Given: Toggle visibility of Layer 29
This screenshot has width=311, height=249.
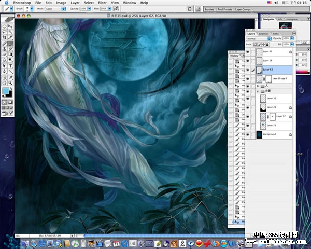Looking at the screenshot, I should [x=248, y=107].
